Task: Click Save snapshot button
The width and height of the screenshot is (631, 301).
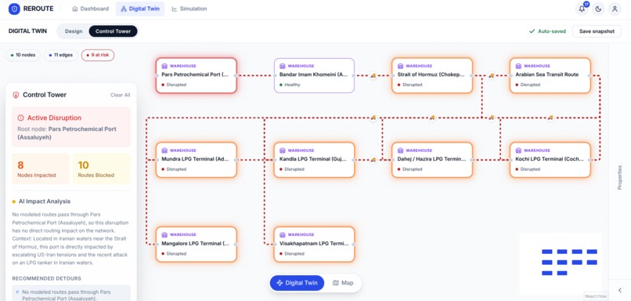Action: [x=597, y=31]
